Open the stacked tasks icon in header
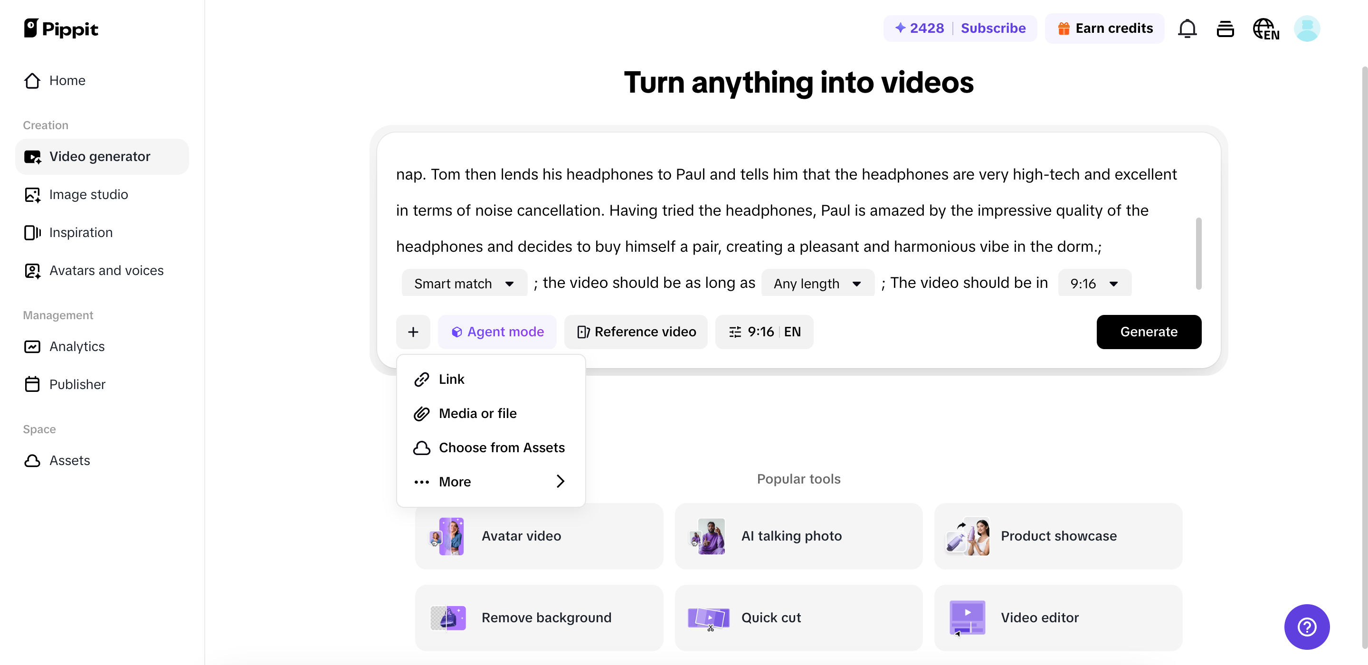The image size is (1368, 665). 1225,28
